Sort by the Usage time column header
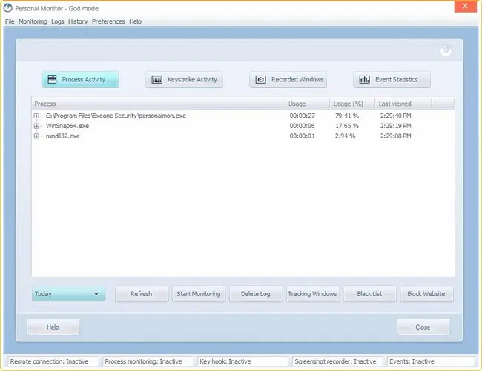Image resolution: width=482 pixels, height=371 pixels. tap(307, 104)
